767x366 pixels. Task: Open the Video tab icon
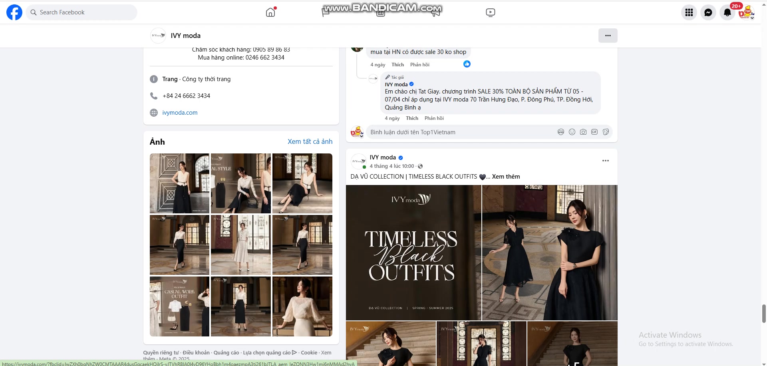click(x=490, y=12)
